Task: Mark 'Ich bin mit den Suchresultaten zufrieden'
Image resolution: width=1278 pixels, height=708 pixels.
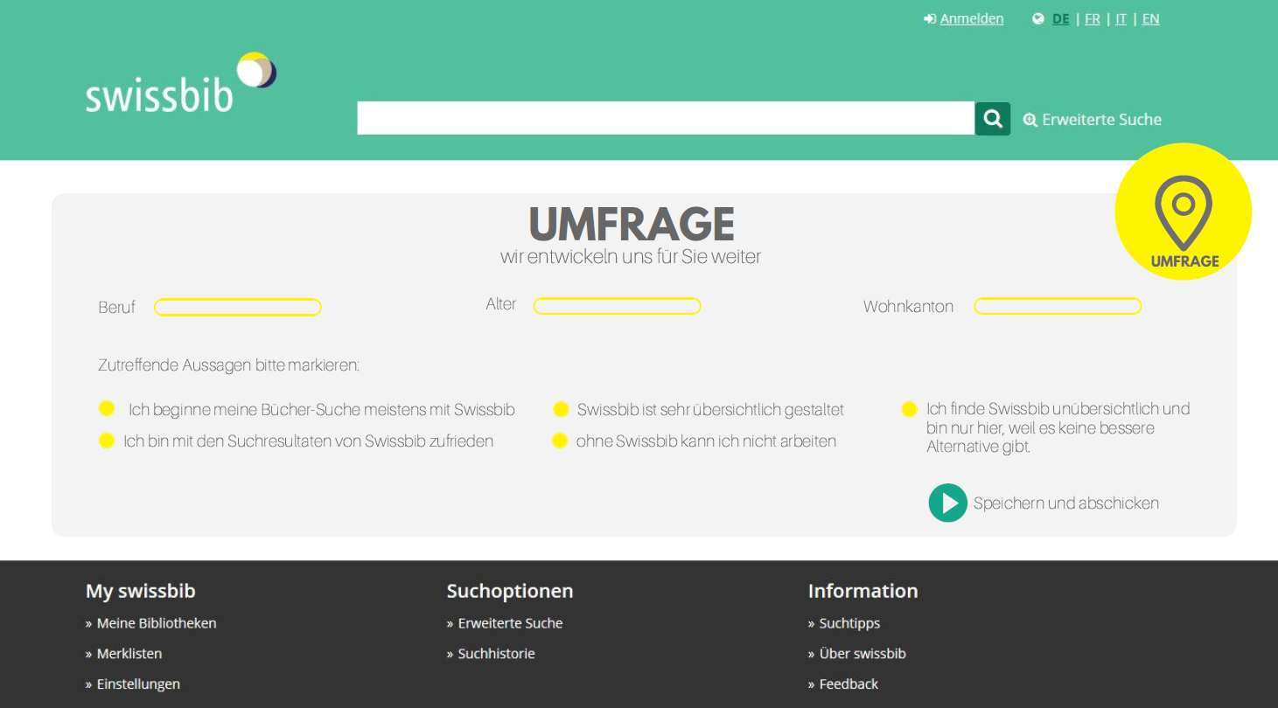Action: click(x=107, y=441)
